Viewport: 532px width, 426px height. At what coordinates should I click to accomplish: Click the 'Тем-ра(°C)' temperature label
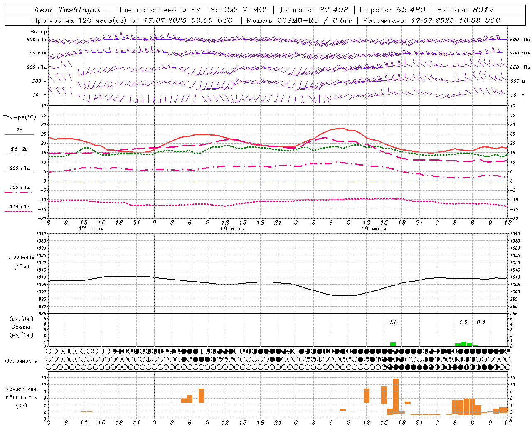click(20, 118)
